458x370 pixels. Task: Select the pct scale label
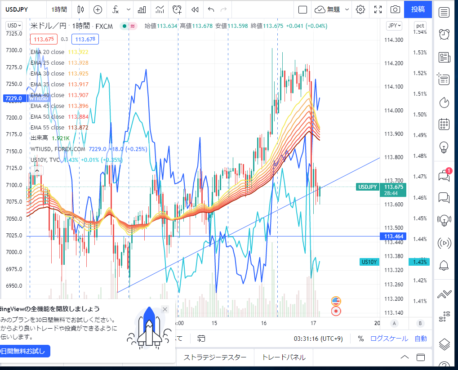coord(420,26)
